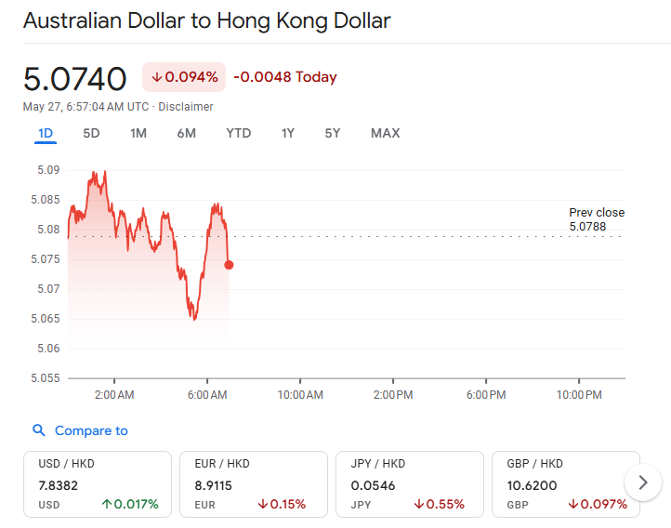Click the Prev close 5.0788 label

point(597,219)
